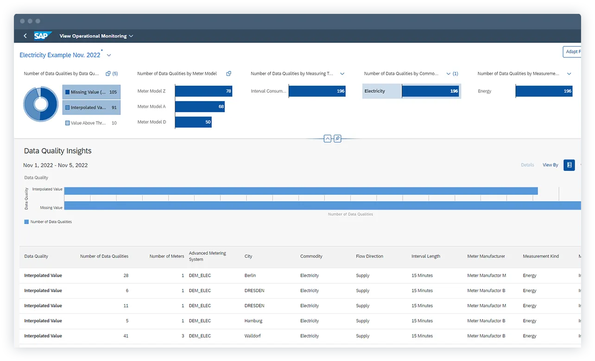
Task: Toggle the Missing Value legend entry
Action: [91, 92]
